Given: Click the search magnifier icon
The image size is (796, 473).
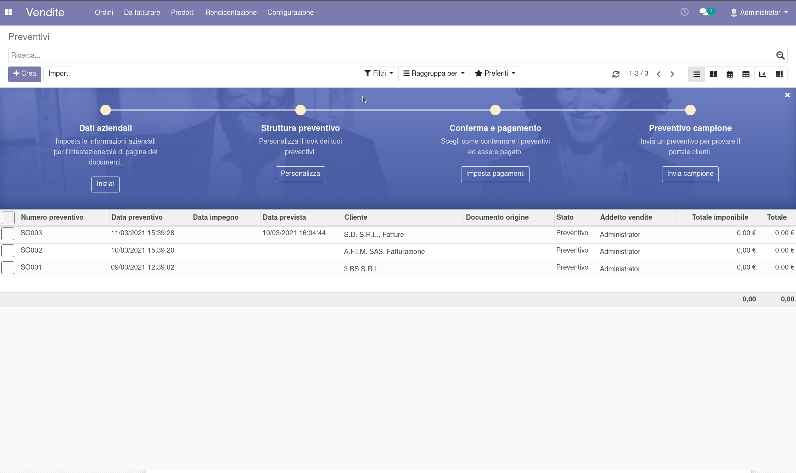Looking at the screenshot, I should [x=780, y=56].
